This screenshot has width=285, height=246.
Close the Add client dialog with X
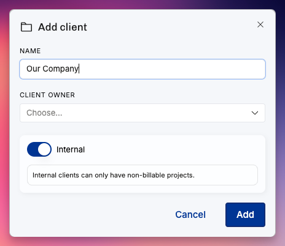[260, 24]
